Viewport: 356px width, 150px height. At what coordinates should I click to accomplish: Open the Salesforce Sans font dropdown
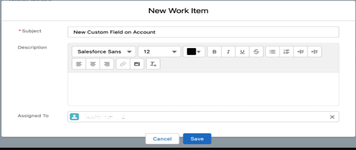[x=104, y=52]
